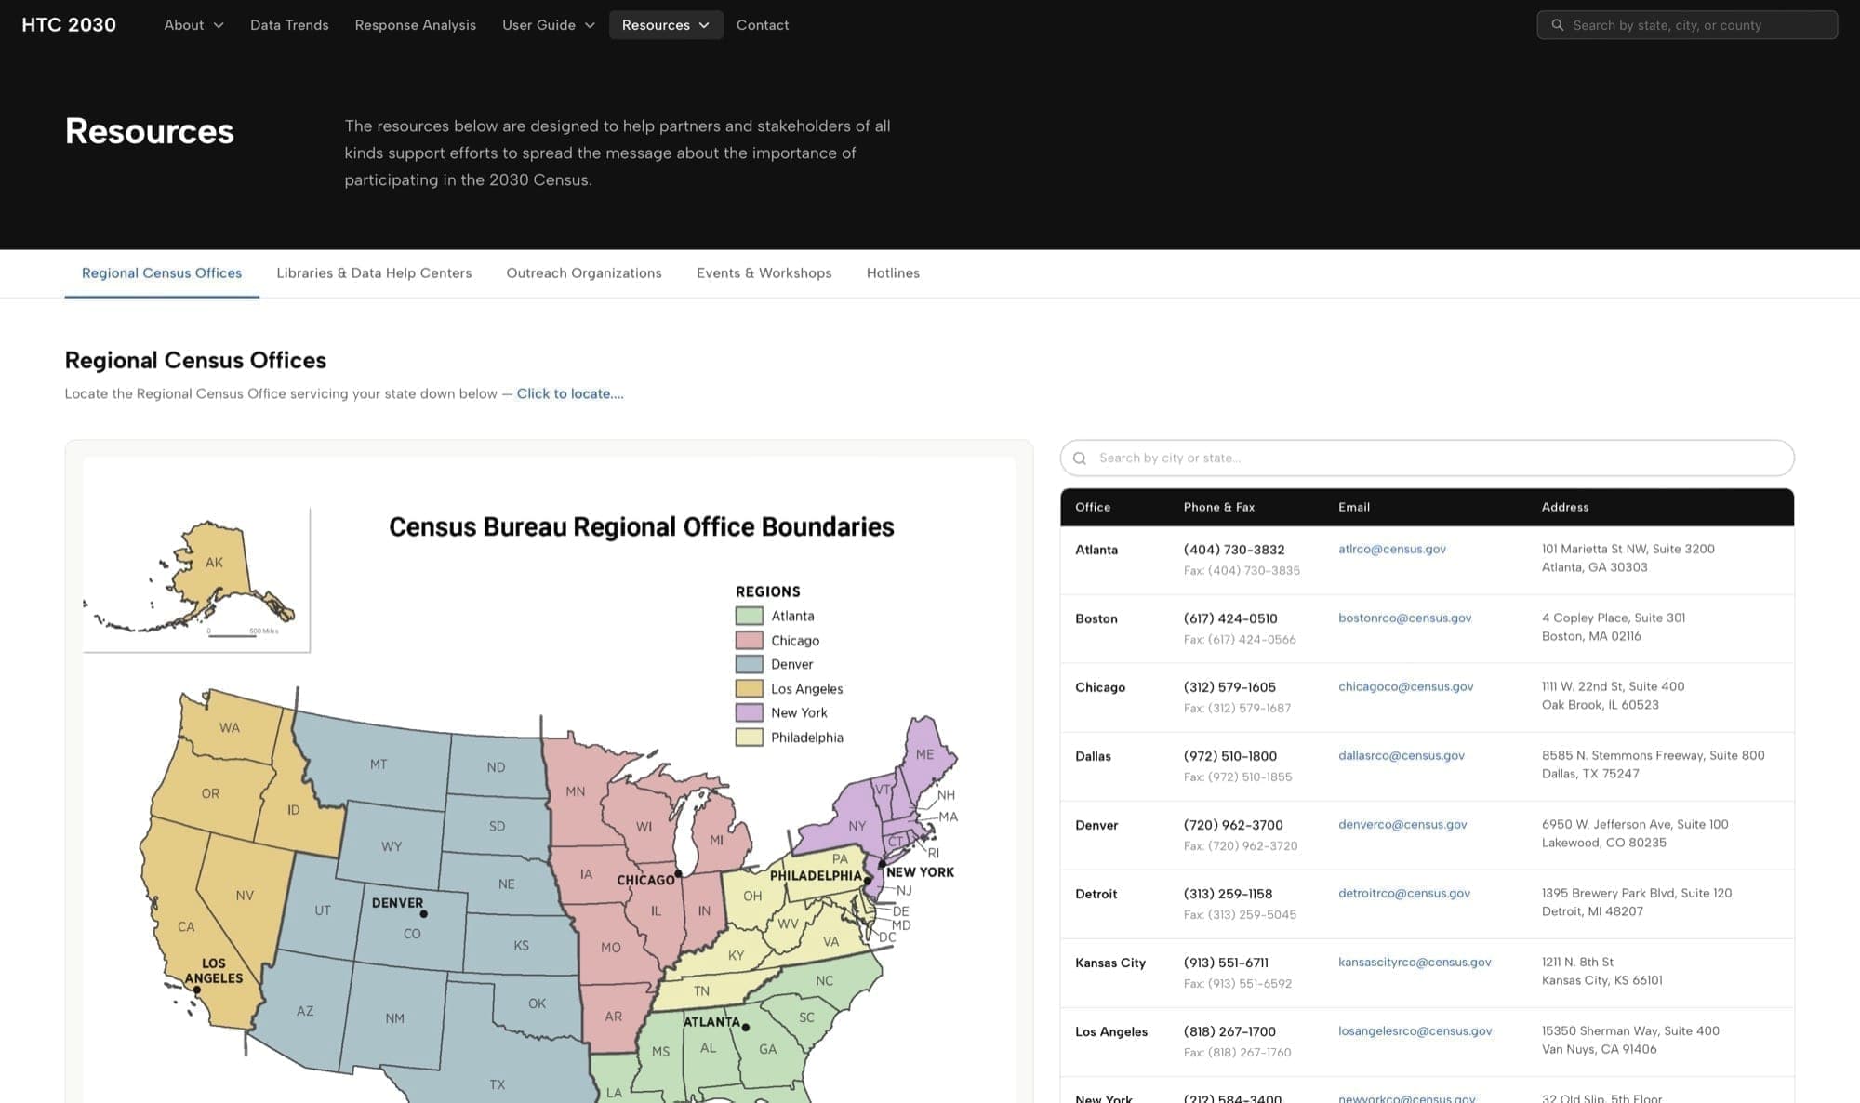Click the ATLANTA city marker on map
This screenshot has width=1860, height=1103.
tap(746, 1028)
